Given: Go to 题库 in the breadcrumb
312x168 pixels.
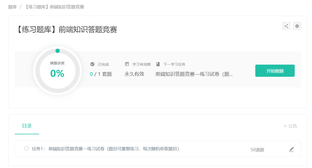Looking at the screenshot, I should [x=12, y=7].
